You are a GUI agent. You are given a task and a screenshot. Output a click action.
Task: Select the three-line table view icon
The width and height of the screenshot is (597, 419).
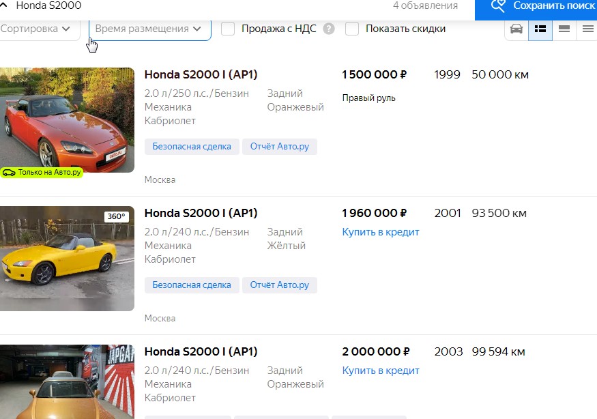coord(587,29)
